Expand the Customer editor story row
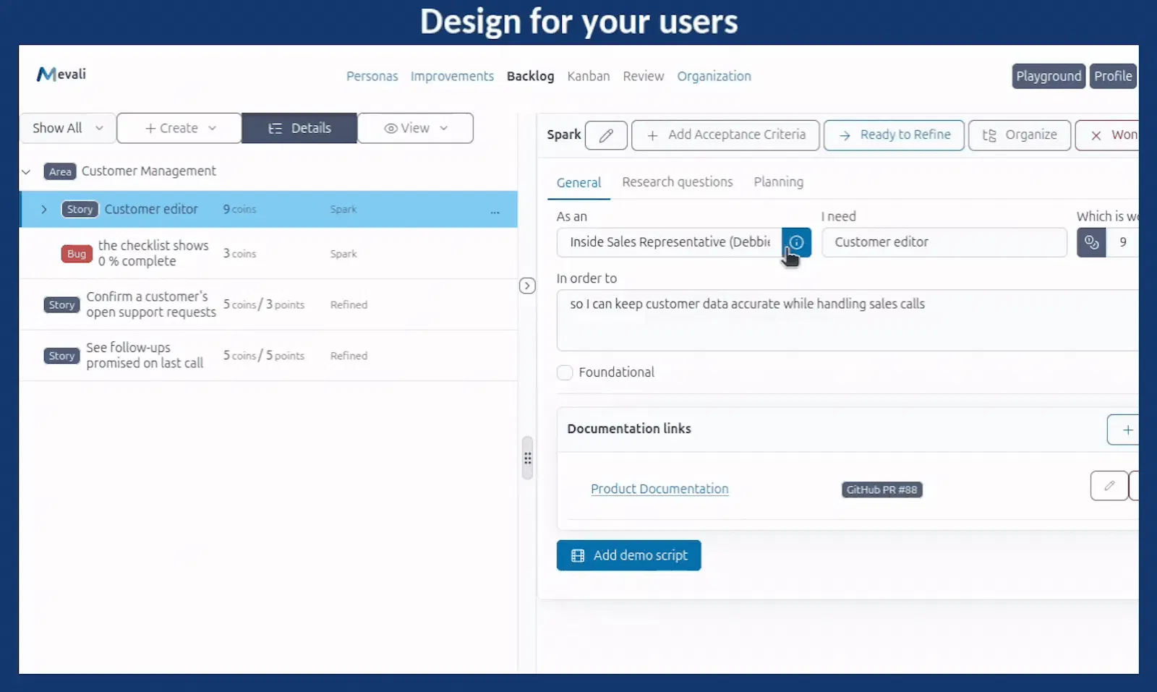This screenshot has height=692, width=1157. 44,209
